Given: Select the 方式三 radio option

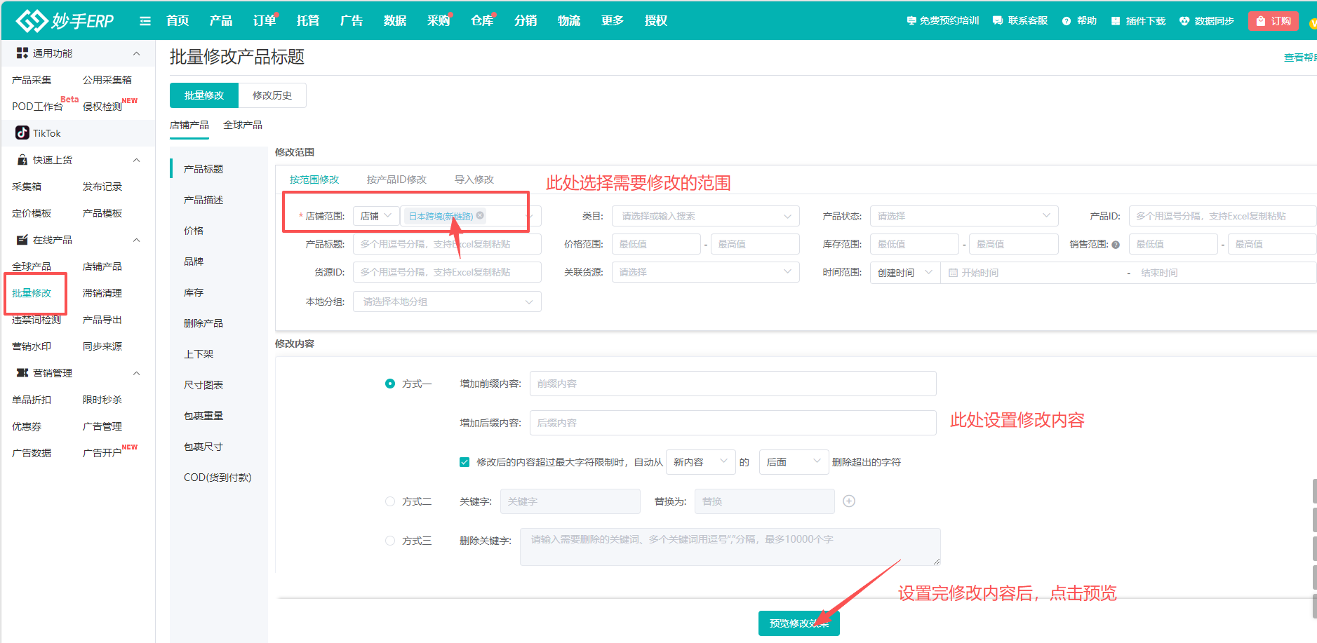Looking at the screenshot, I should [390, 540].
